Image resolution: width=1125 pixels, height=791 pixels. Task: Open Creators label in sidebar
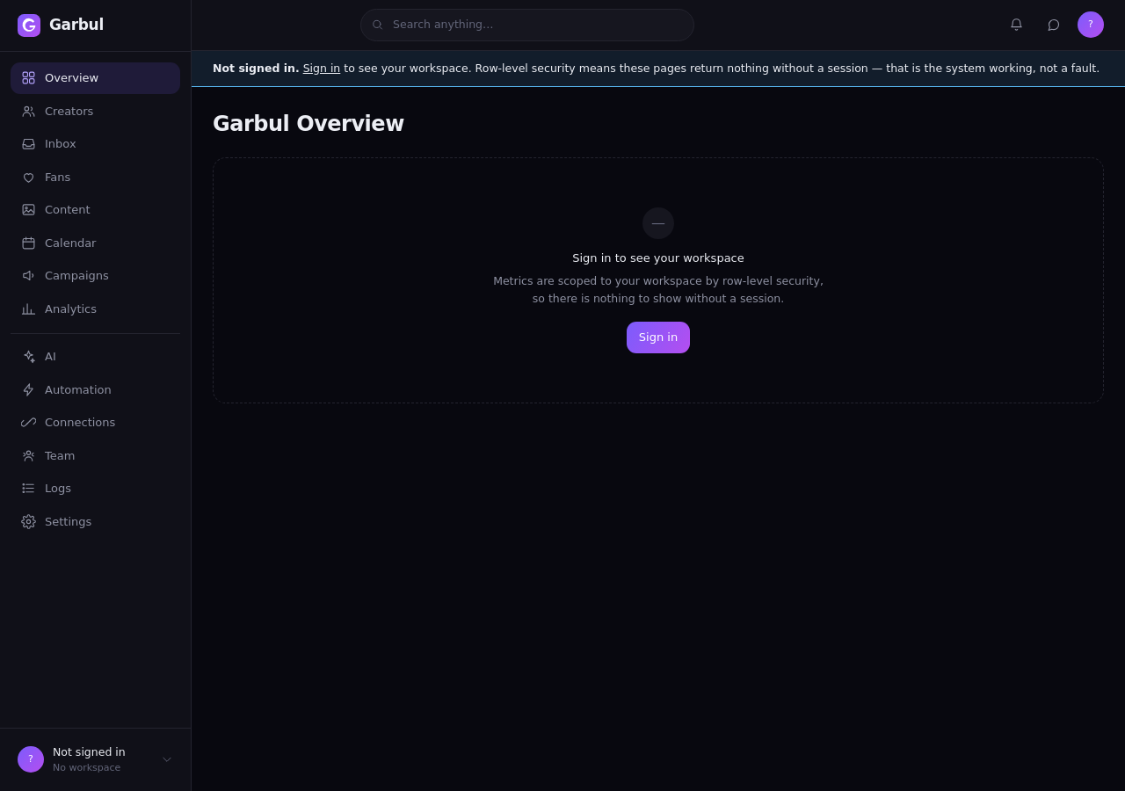point(69,112)
